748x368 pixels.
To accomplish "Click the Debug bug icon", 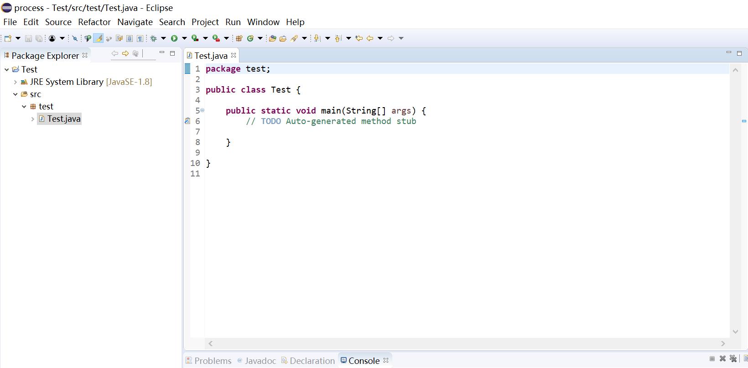I will pyautogui.click(x=154, y=38).
